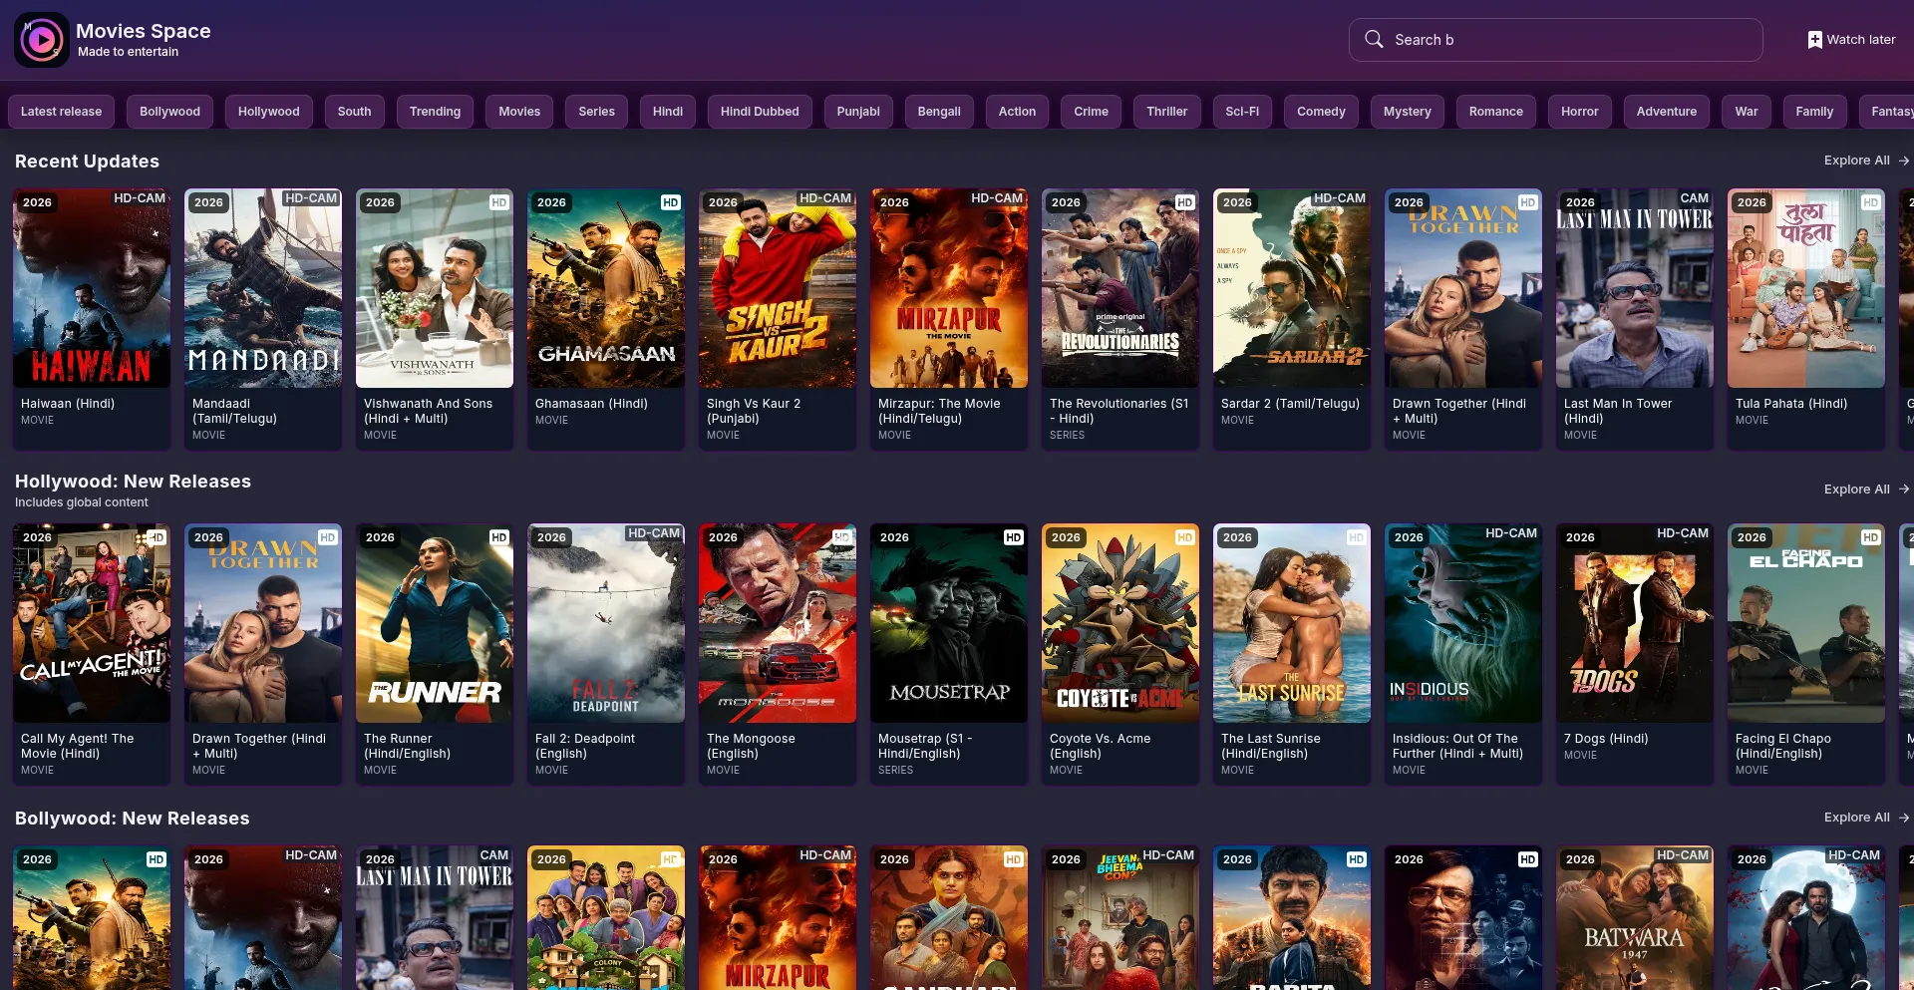Image resolution: width=1914 pixels, height=990 pixels.
Task: Open the Mandaadi movie poster
Action: click(263, 288)
